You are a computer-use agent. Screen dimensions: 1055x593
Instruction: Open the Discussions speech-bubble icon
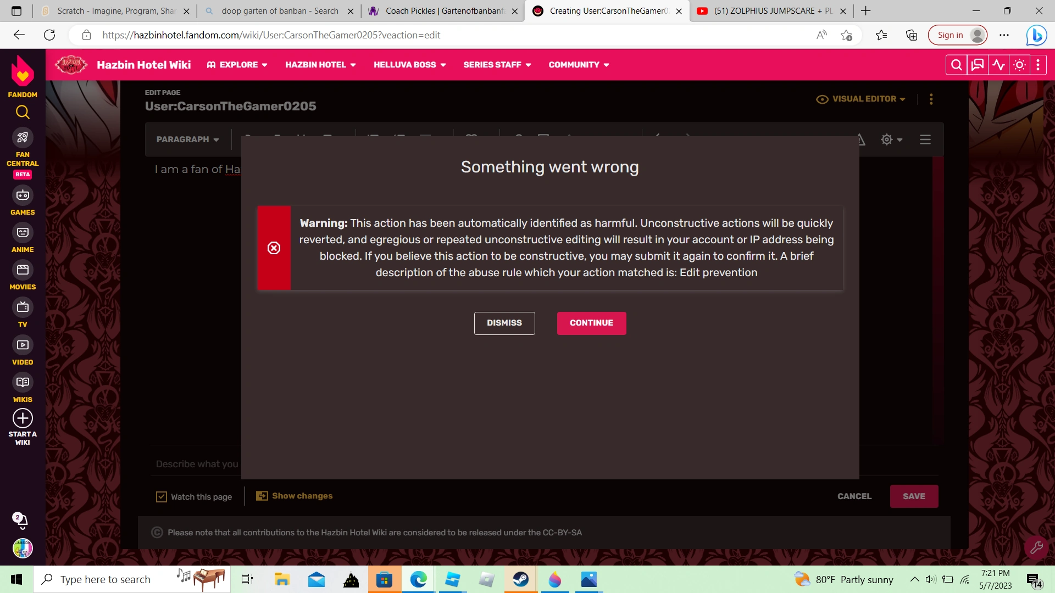pyautogui.click(x=977, y=64)
